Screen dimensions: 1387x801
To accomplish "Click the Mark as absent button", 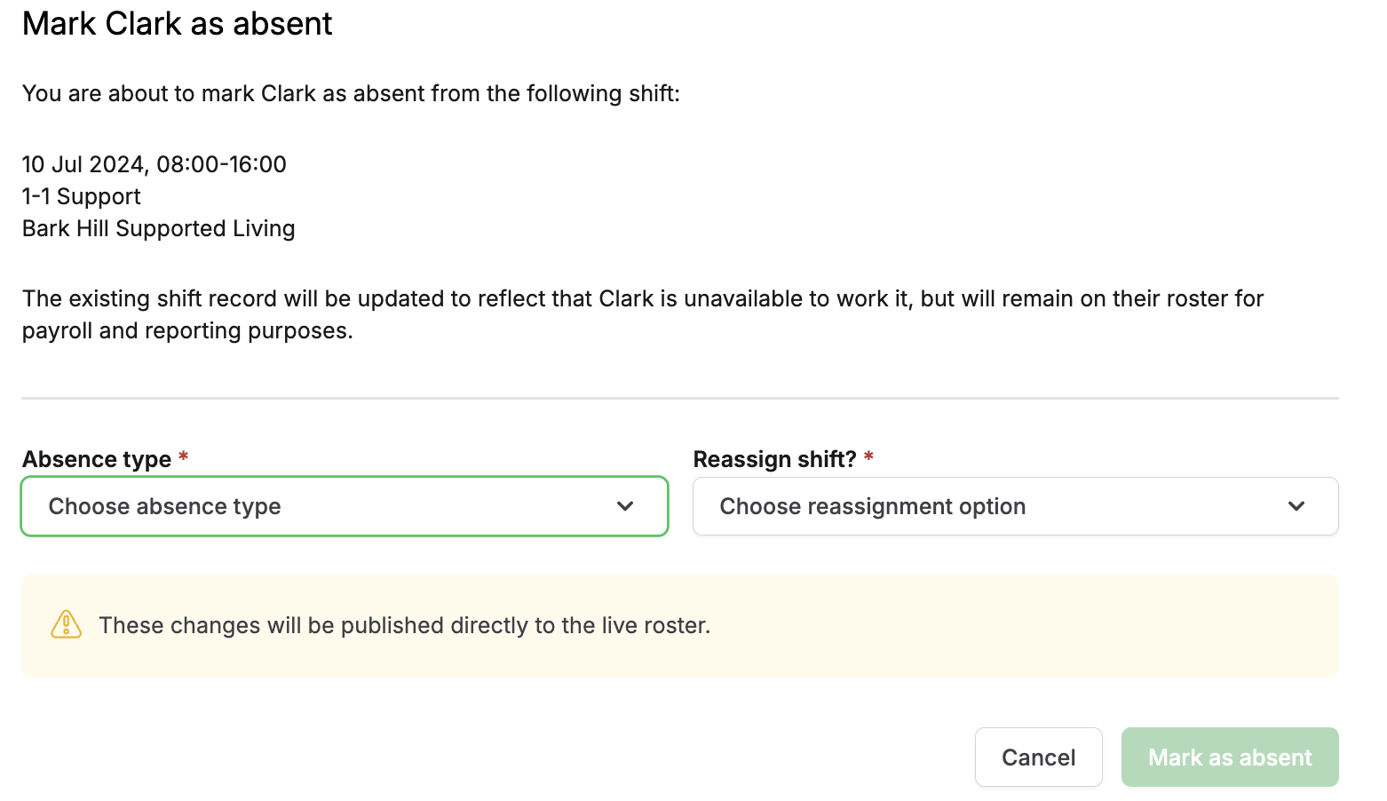I will [x=1229, y=757].
